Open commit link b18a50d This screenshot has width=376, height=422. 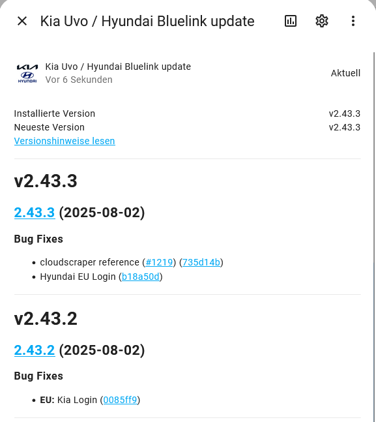coord(141,277)
